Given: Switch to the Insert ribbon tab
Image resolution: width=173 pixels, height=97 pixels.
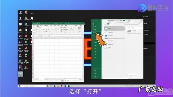Looking at the screenshot, I should (x=41, y=25).
